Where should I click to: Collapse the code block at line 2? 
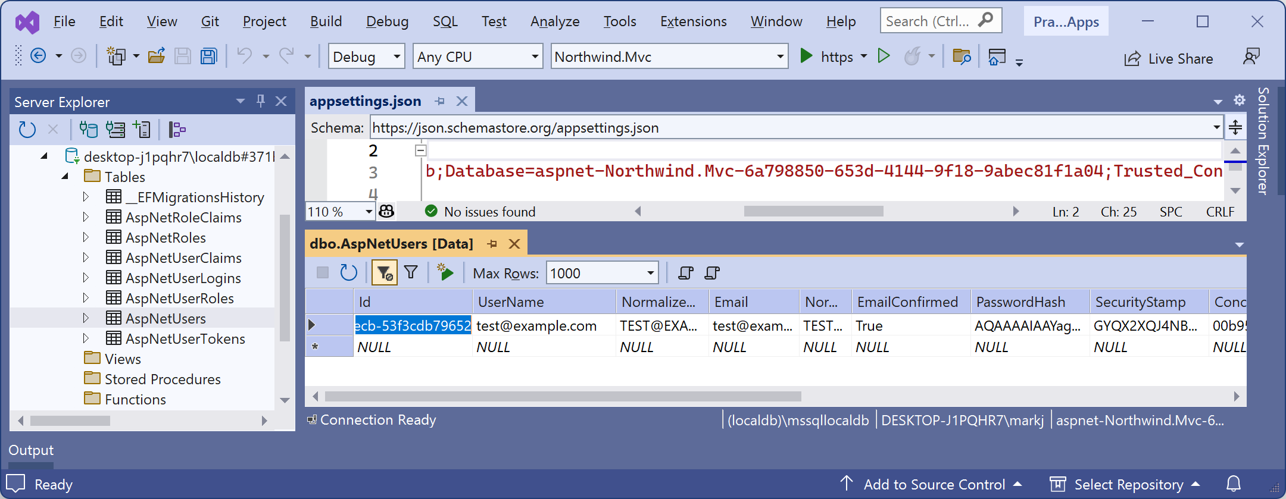click(x=420, y=150)
